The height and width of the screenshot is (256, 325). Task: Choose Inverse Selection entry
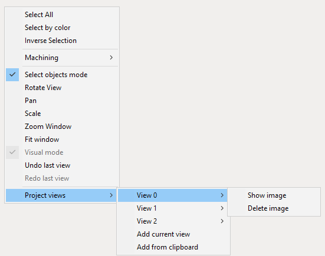(x=62, y=41)
